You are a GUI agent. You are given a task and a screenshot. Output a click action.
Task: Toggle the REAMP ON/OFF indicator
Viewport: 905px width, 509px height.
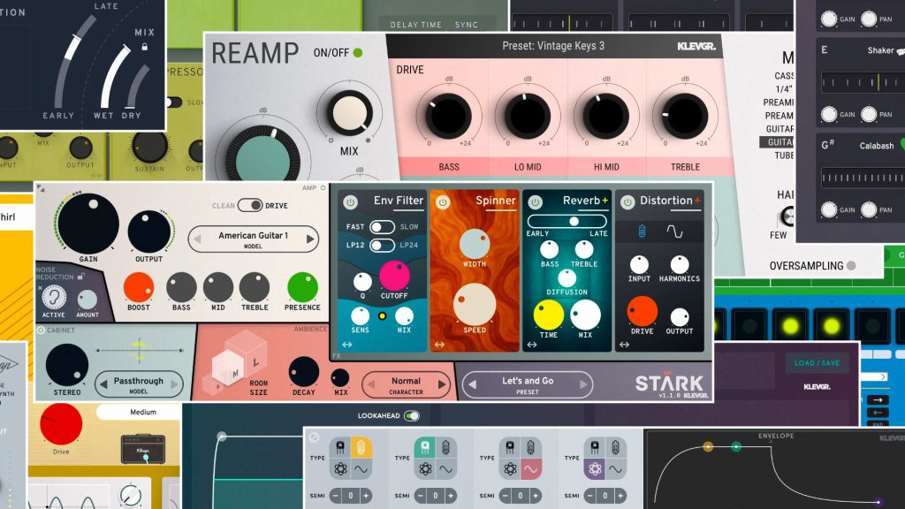[358, 52]
